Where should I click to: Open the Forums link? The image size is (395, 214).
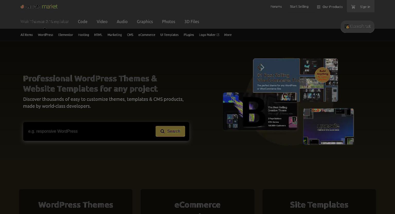(x=276, y=7)
